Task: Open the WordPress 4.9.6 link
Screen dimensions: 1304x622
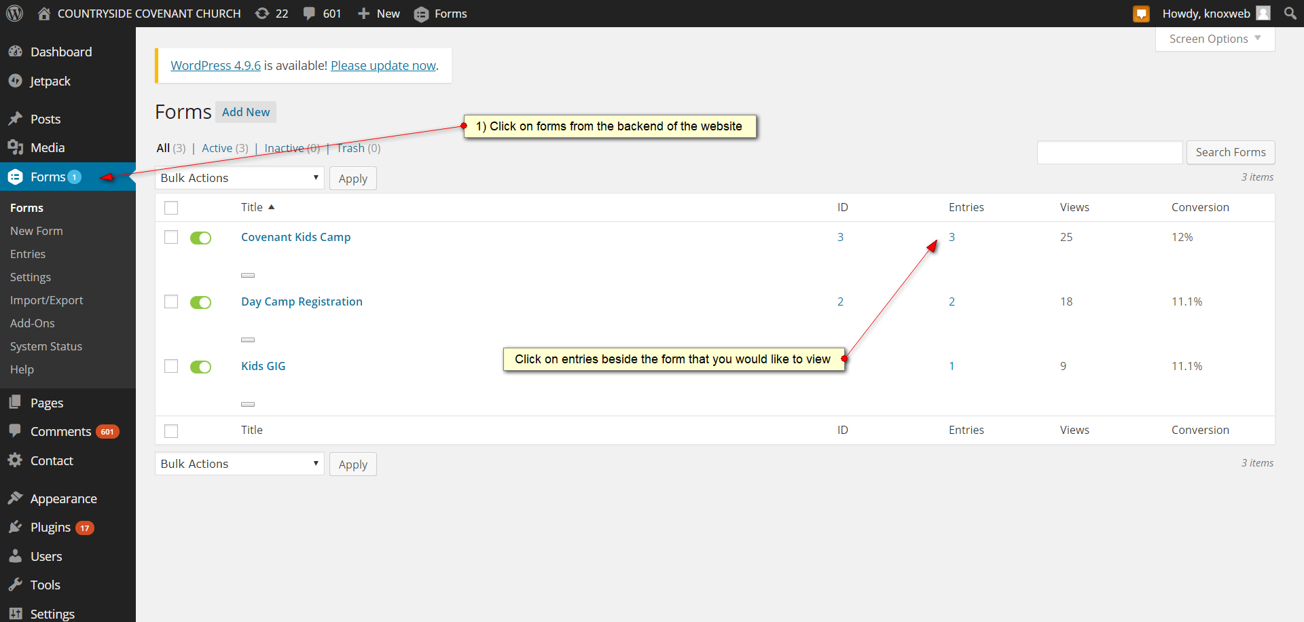Action: (x=215, y=65)
